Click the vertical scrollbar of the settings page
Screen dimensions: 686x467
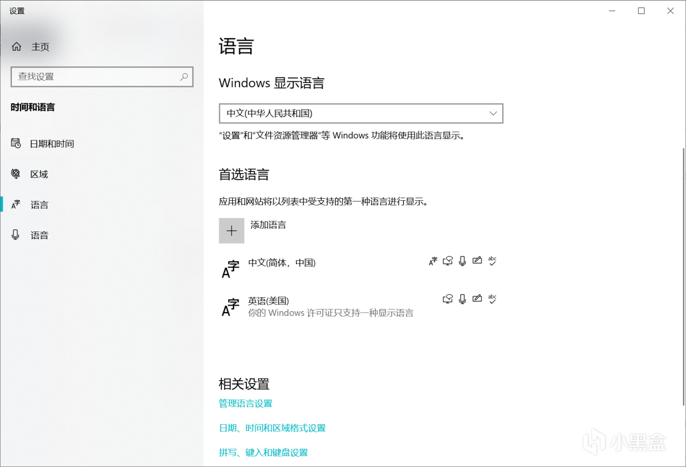(683, 276)
